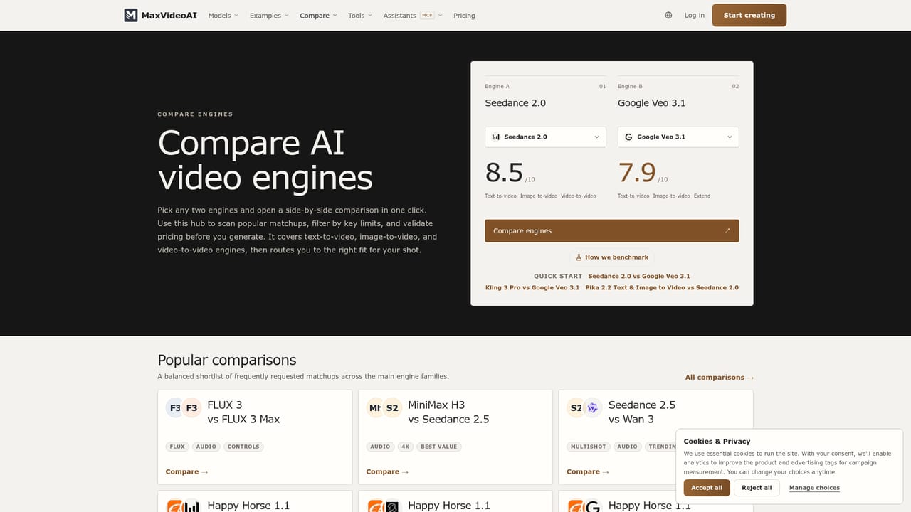Expand the Assistants menu
This screenshot has width=911, height=512.
click(x=413, y=15)
